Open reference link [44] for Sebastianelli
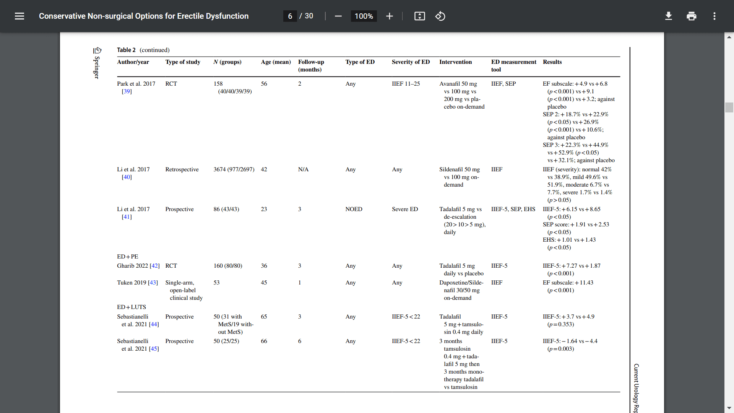The height and width of the screenshot is (413, 734). (154, 324)
